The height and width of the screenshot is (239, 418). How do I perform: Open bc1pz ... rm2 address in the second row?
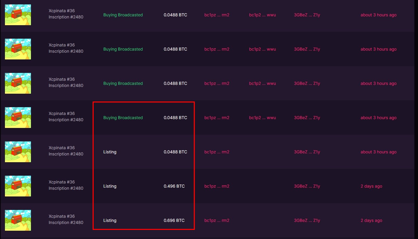[x=217, y=49]
